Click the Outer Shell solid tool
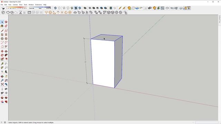 click(x=85, y=8)
